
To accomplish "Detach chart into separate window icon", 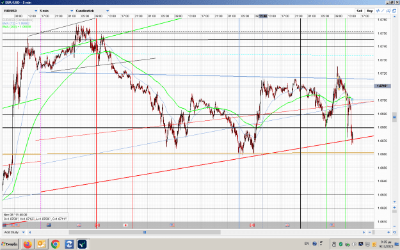I will [x=394, y=11].
